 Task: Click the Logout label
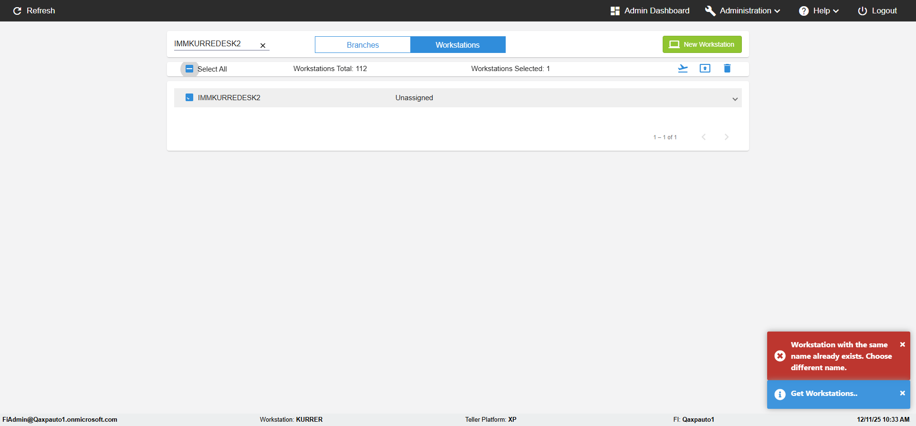[885, 11]
